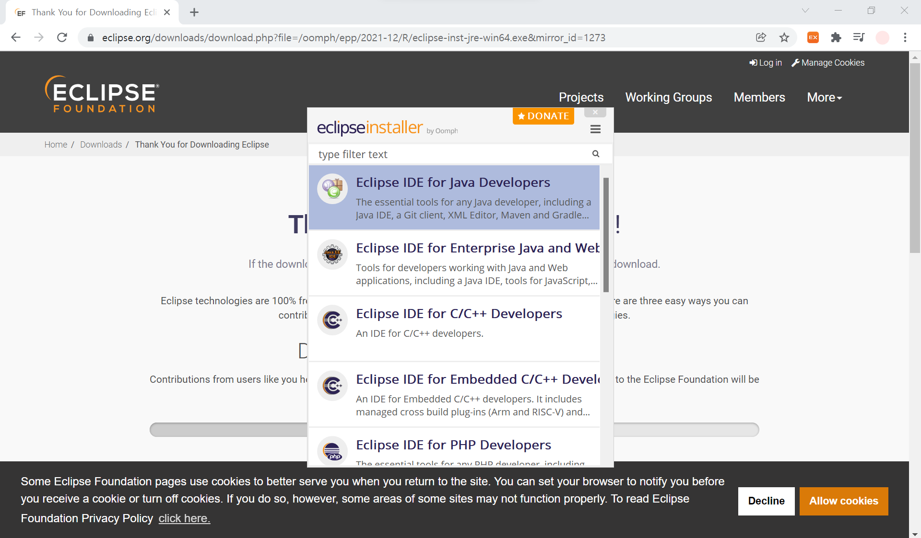Viewport: 921px width, 538px height.
Task: Go to the Home breadcrumb
Action: point(56,145)
